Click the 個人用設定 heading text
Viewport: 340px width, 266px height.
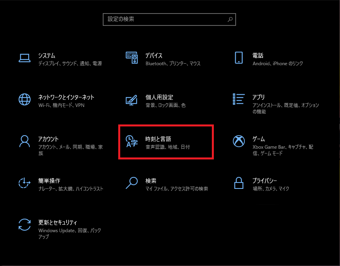click(159, 97)
